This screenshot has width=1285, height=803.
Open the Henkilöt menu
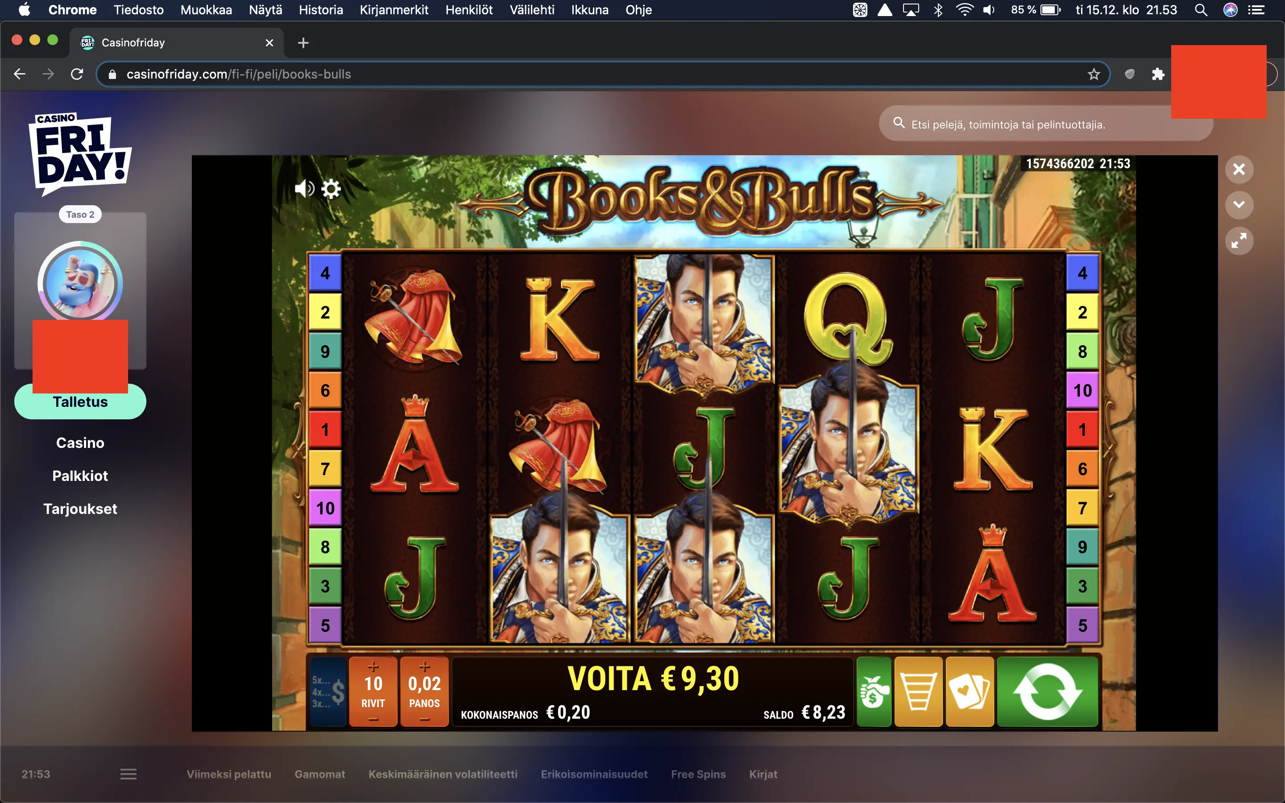coord(469,9)
